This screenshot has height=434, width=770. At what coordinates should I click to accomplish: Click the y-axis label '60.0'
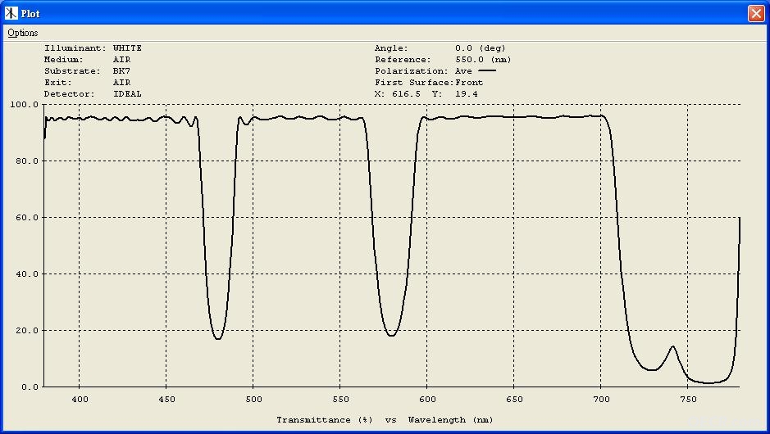tap(28, 217)
